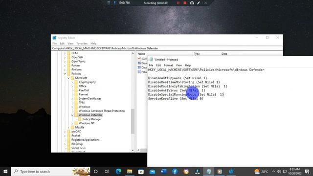Close the recording toolbar

(205, 3)
